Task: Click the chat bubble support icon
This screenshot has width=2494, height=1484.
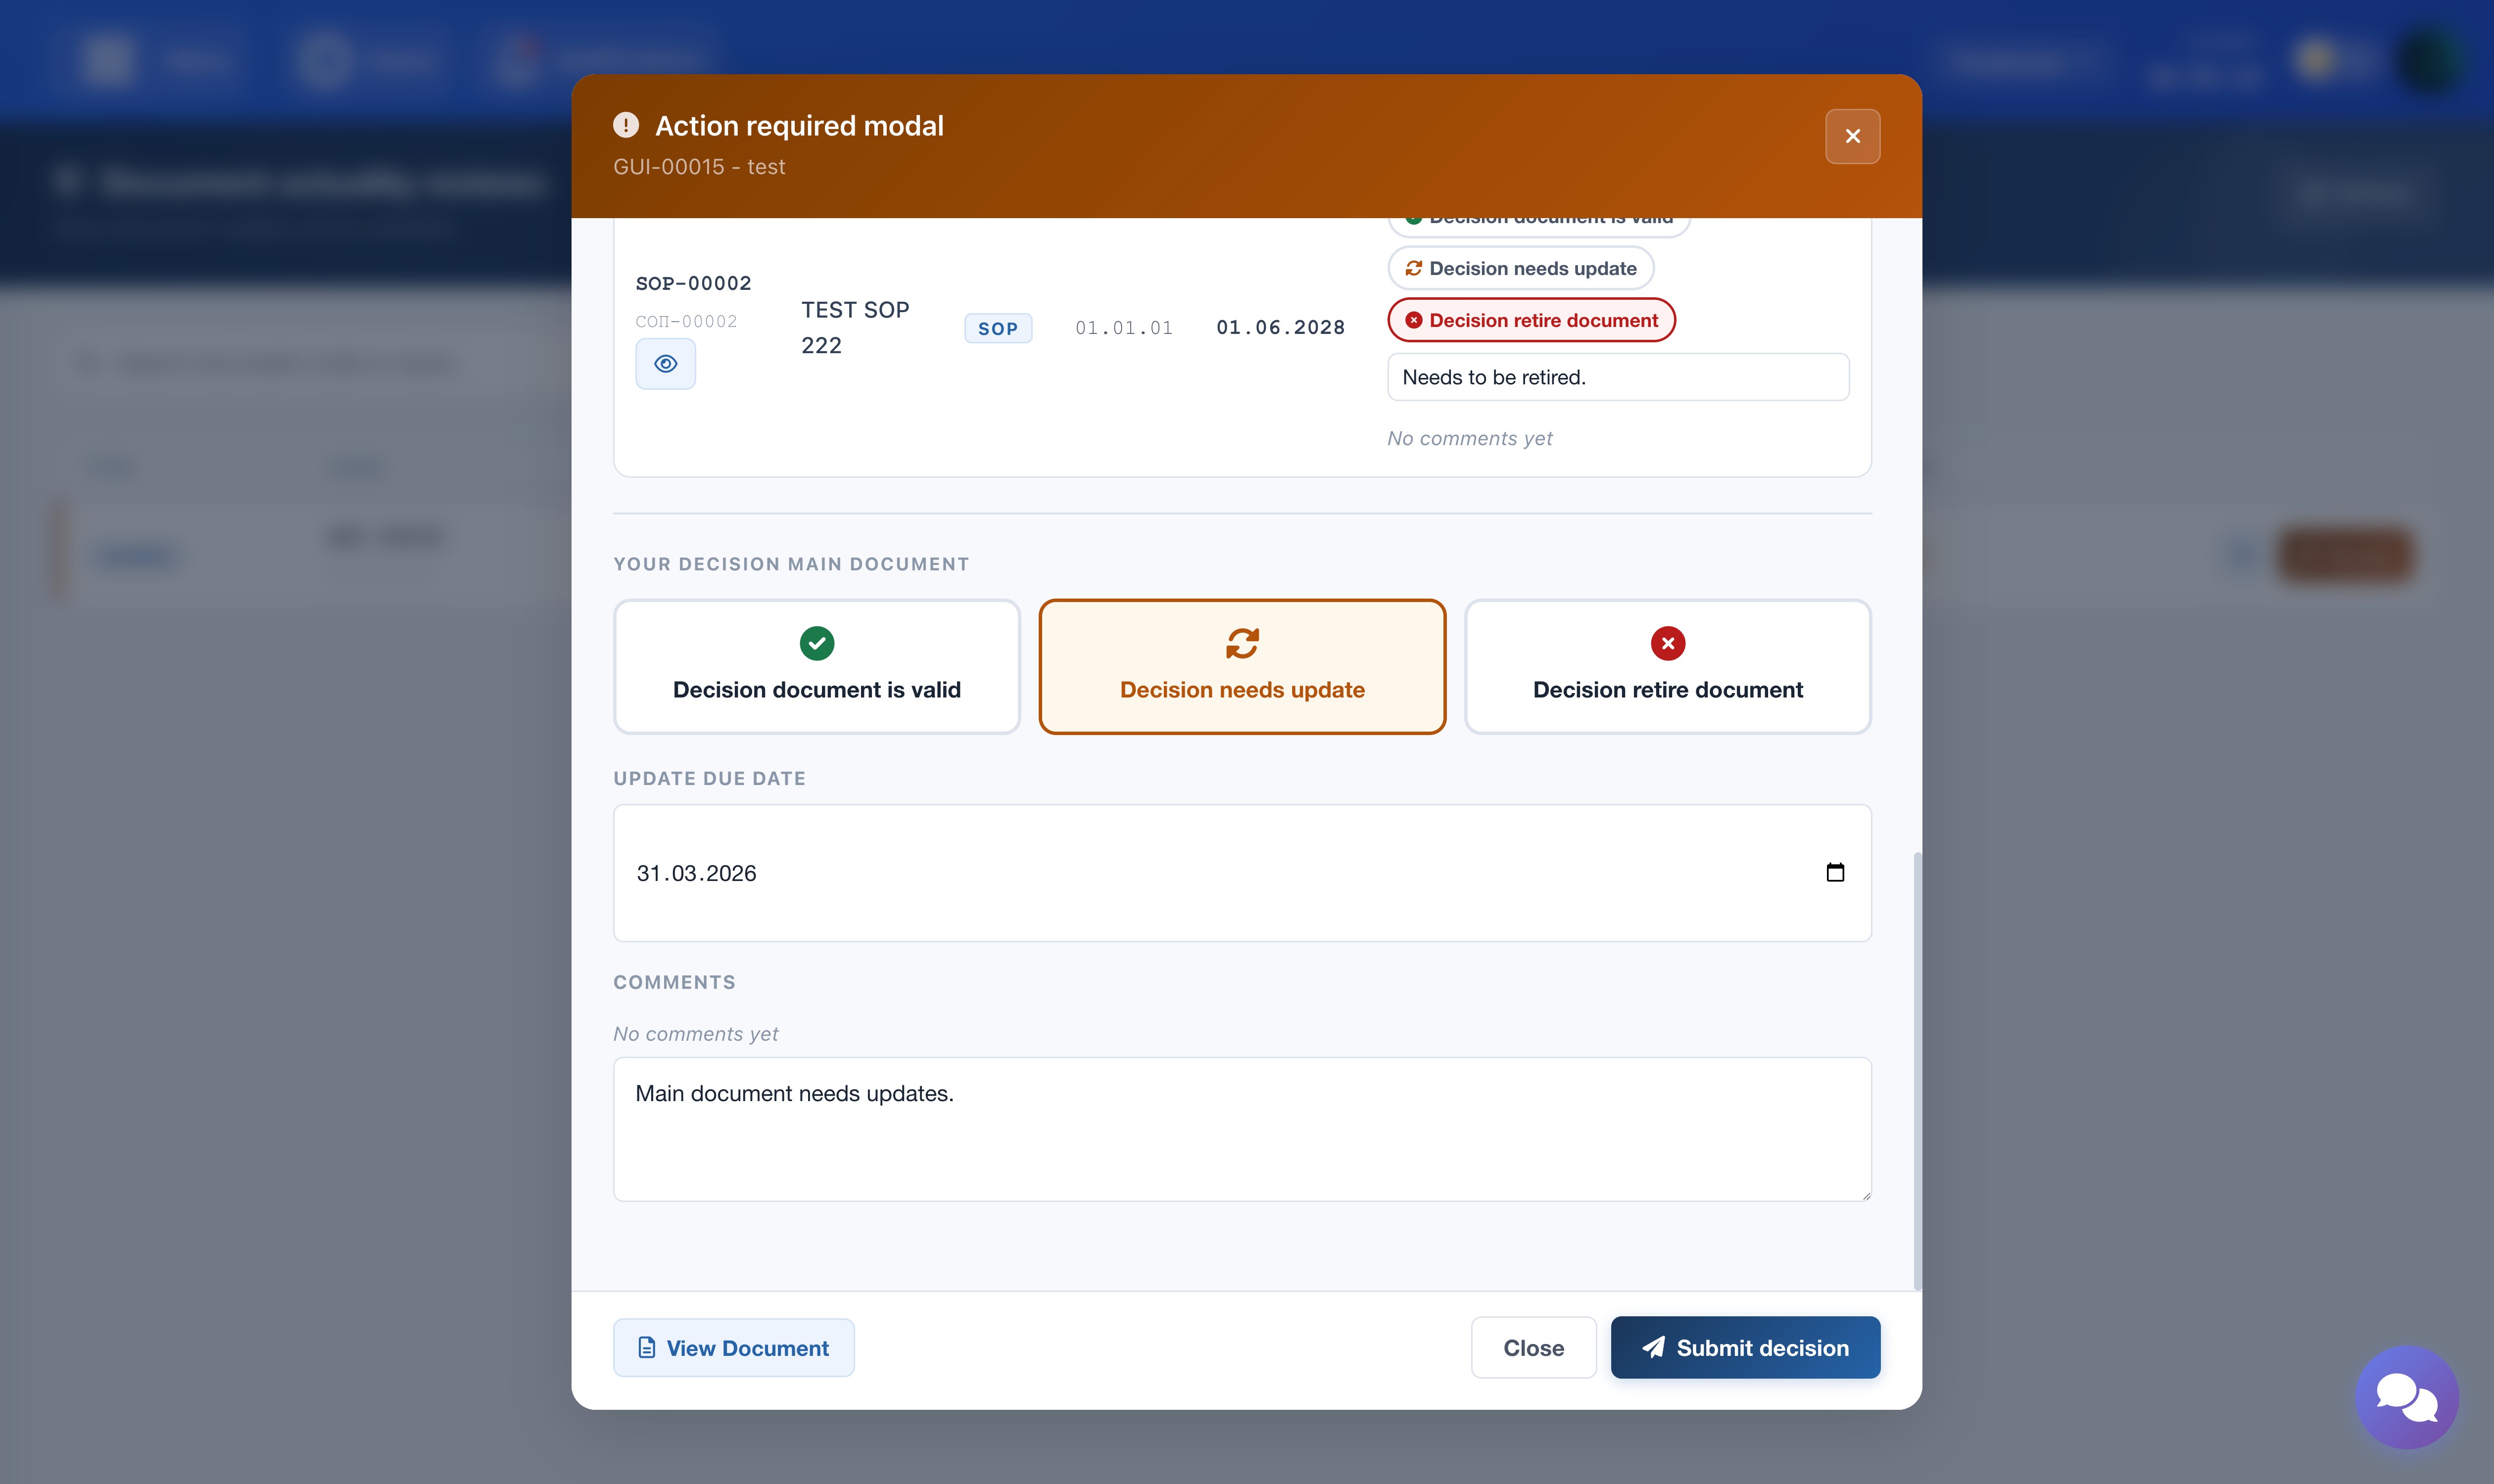Action: (x=2406, y=1397)
